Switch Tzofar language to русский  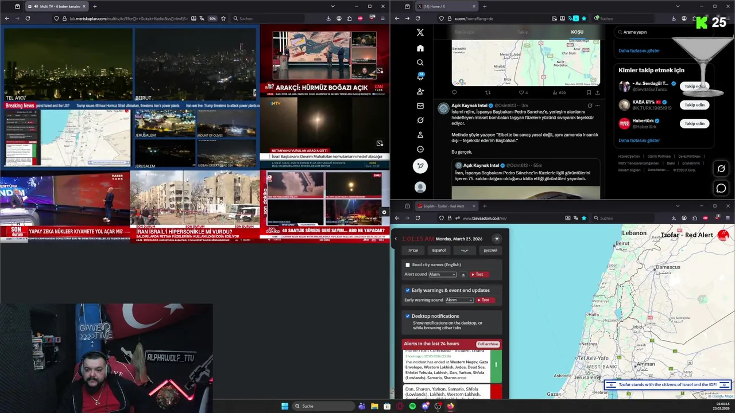point(490,250)
